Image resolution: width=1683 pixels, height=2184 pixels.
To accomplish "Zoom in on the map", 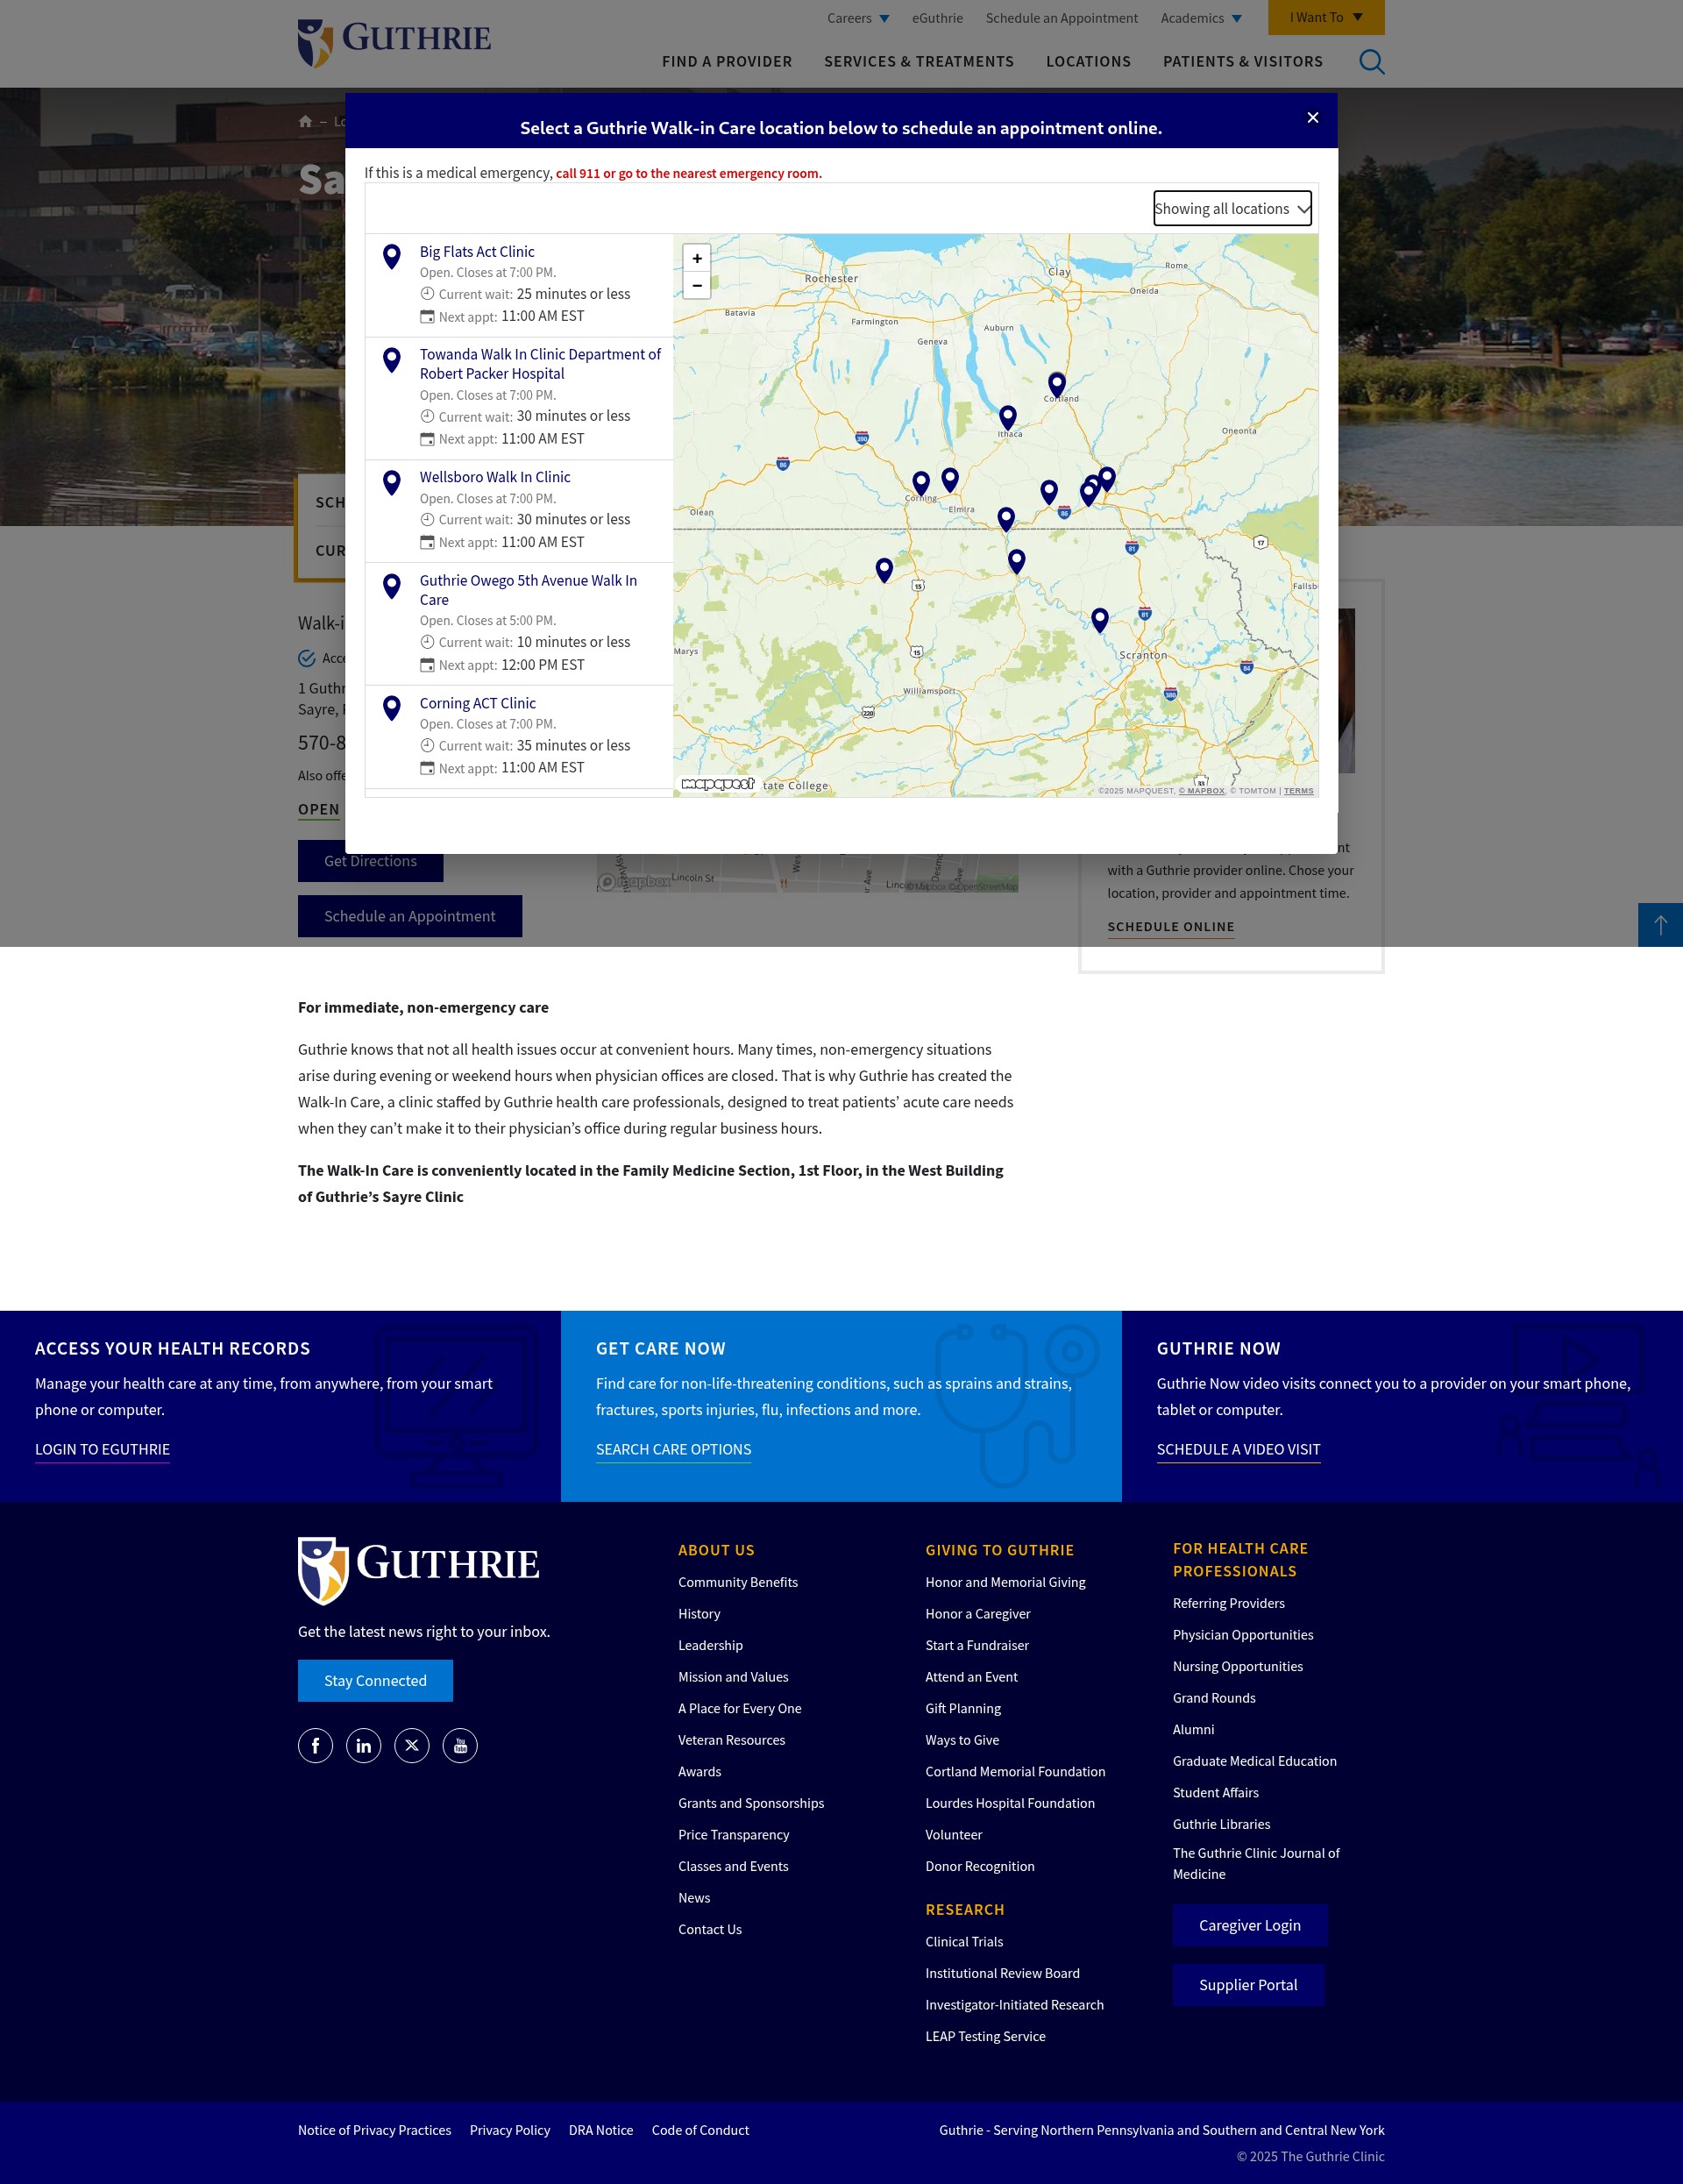I will tap(697, 258).
